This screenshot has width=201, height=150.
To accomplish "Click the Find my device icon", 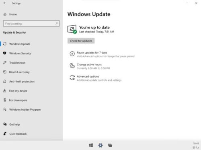I will point(5,91).
